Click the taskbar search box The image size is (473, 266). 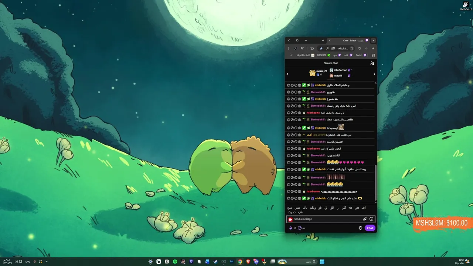(298, 262)
